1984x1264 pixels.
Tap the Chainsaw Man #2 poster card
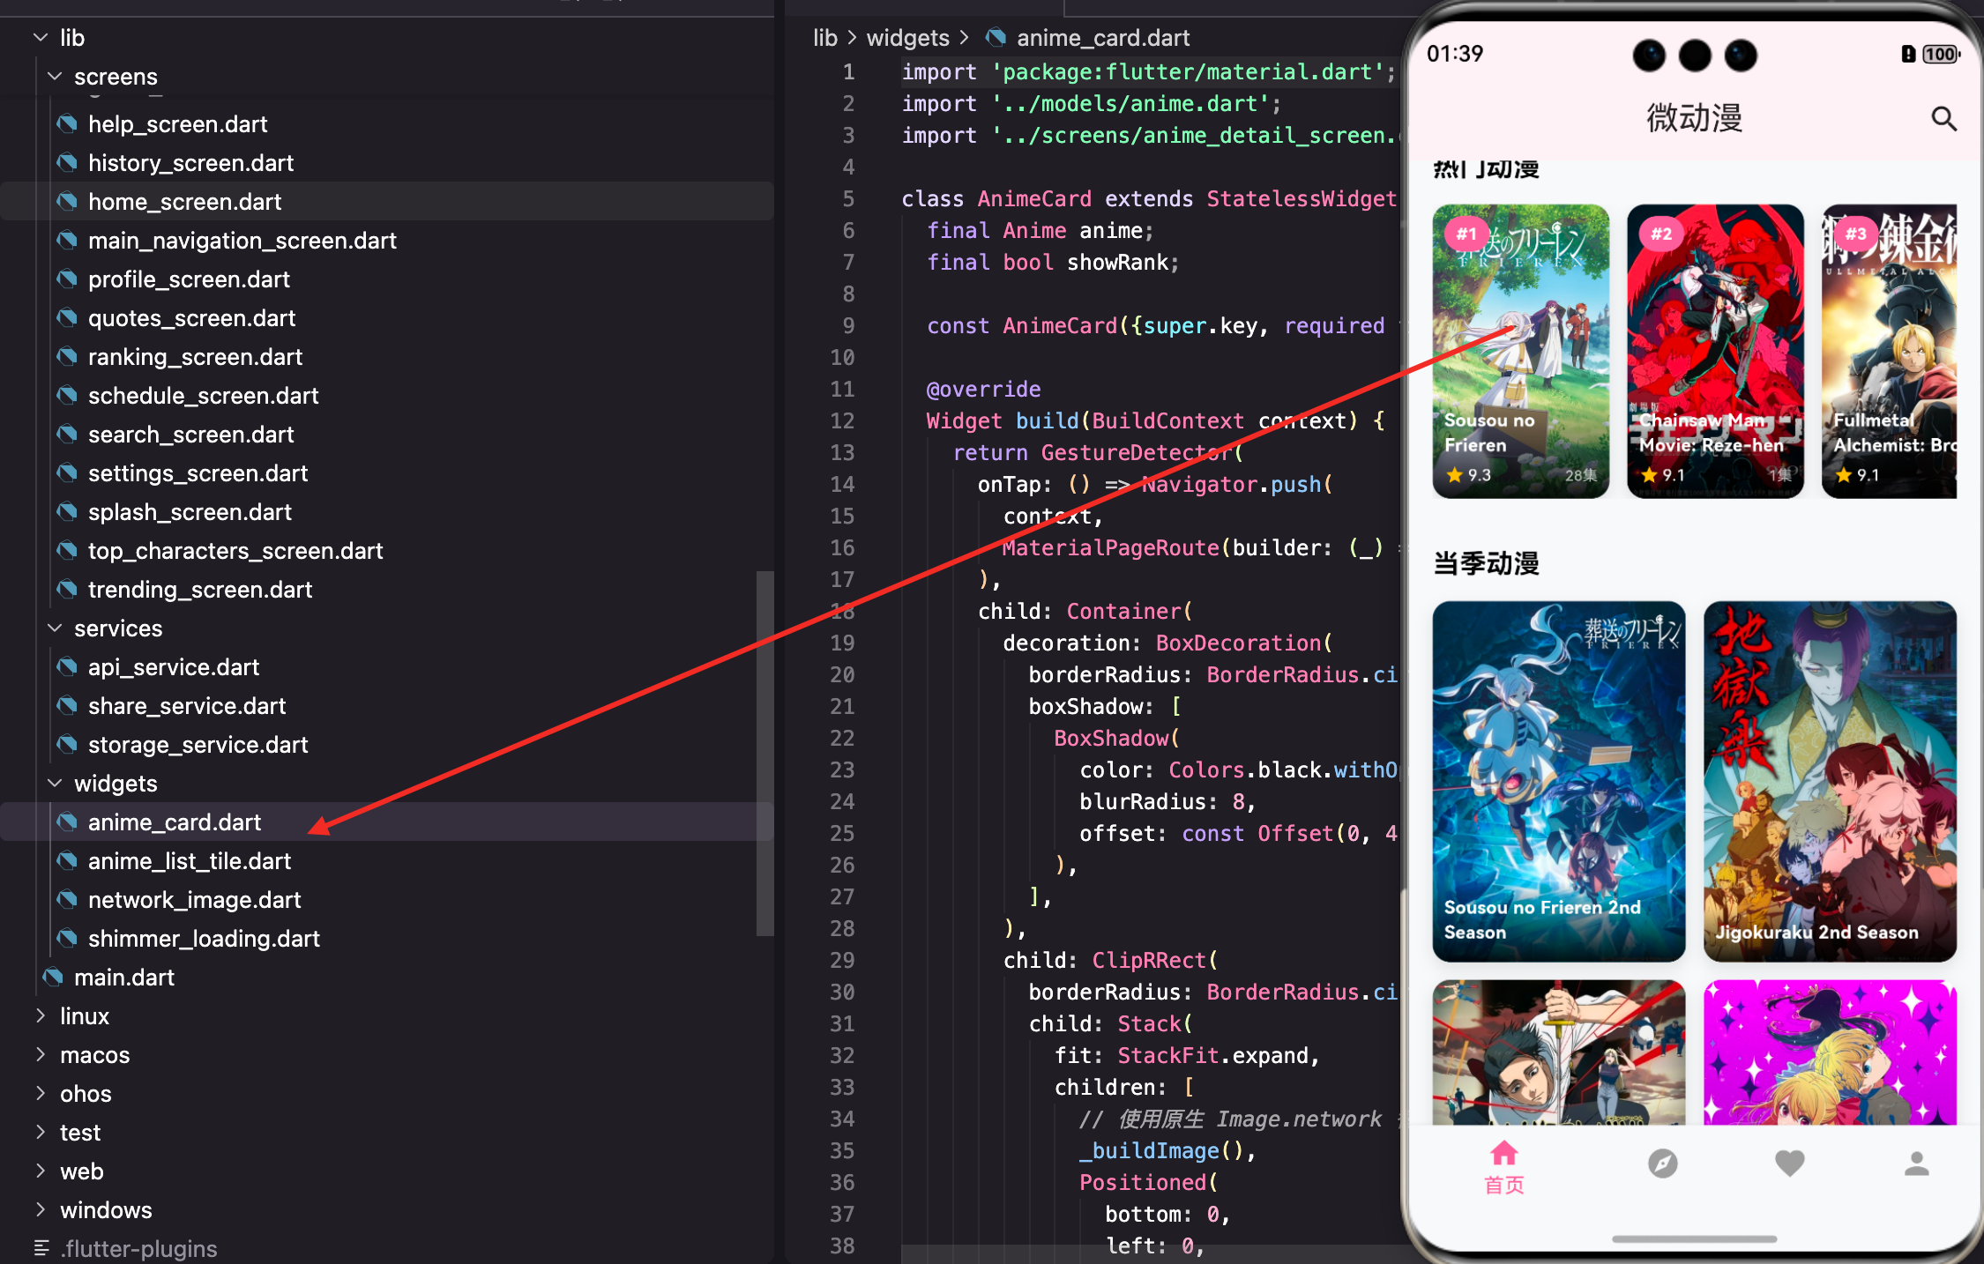[1714, 351]
